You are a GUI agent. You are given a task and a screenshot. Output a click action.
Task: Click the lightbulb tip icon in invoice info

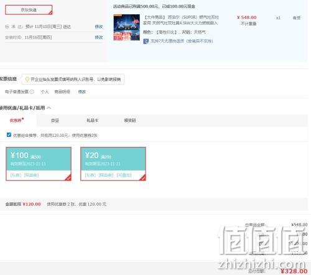(27, 79)
